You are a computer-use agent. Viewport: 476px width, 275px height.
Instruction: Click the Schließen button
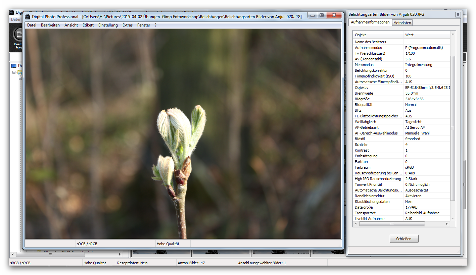[x=404, y=239]
